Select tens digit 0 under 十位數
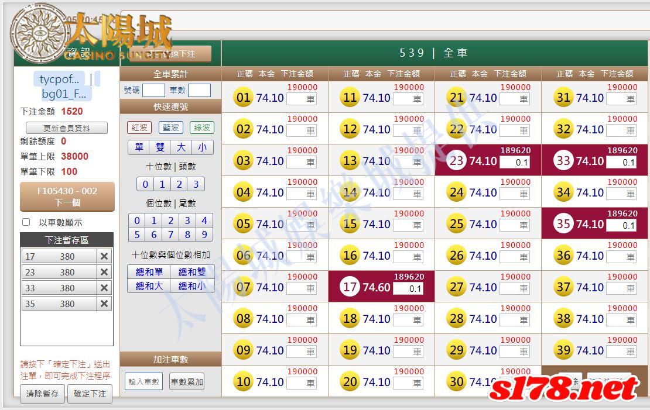 [x=145, y=184]
